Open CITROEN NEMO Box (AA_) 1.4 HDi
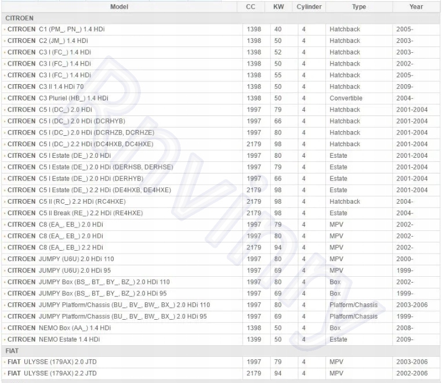 tap(59, 328)
